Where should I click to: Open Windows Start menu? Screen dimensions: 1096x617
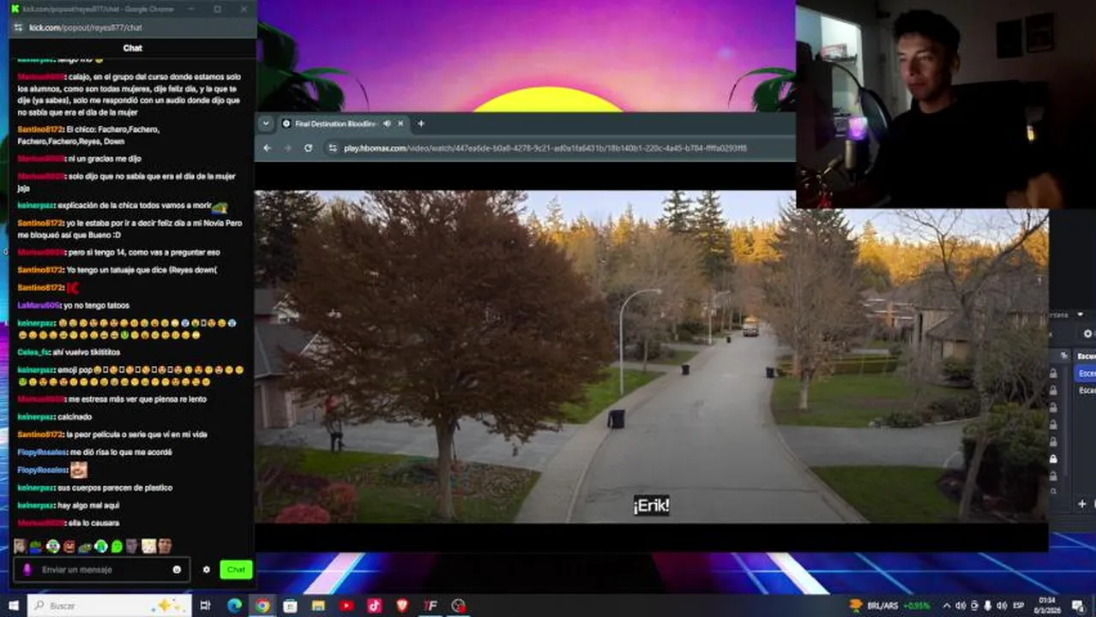point(13,606)
